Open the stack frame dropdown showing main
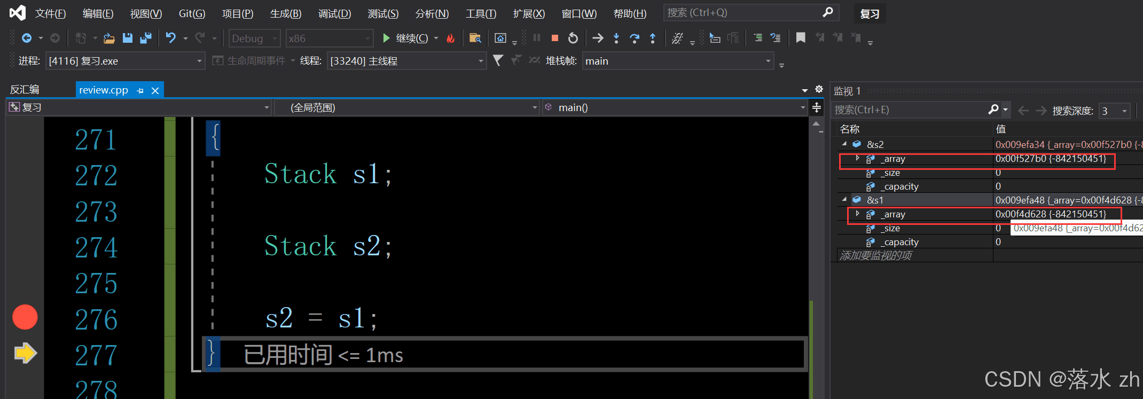 pos(678,61)
